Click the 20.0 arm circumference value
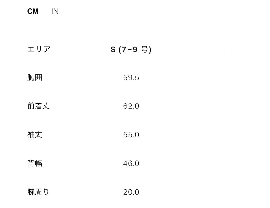 [131, 192]
